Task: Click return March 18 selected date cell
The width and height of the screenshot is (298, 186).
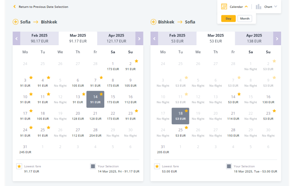Action: pos(180,116)
